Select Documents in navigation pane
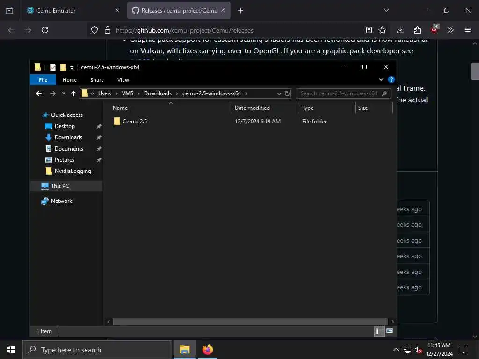 [x=69, y=149]
